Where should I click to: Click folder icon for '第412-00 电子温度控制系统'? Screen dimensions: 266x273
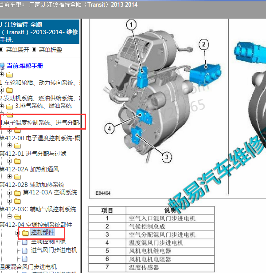pos(17,130)
